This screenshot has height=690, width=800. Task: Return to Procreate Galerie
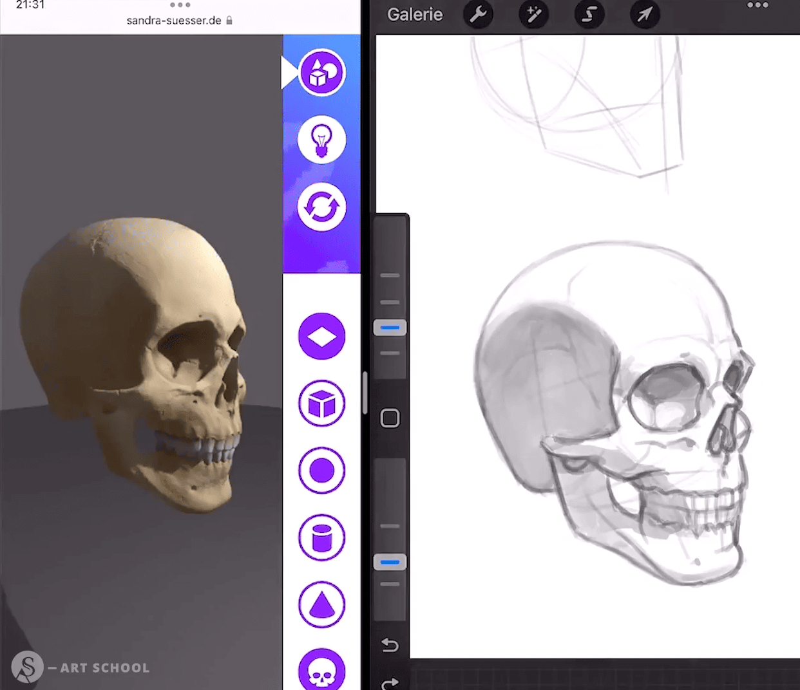[x=415, y=15]
